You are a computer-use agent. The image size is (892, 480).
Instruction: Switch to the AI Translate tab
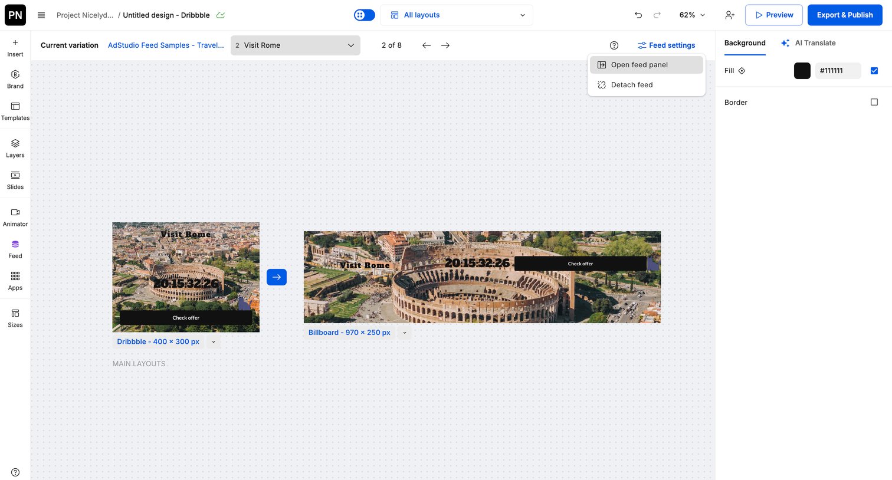click(808, 43)
